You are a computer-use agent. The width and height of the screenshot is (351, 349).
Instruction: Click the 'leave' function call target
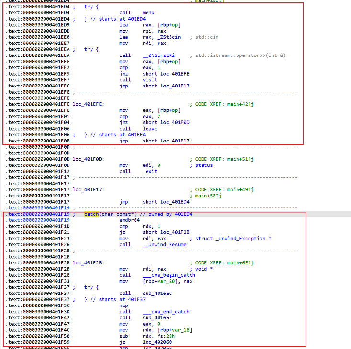coord(150,129)
